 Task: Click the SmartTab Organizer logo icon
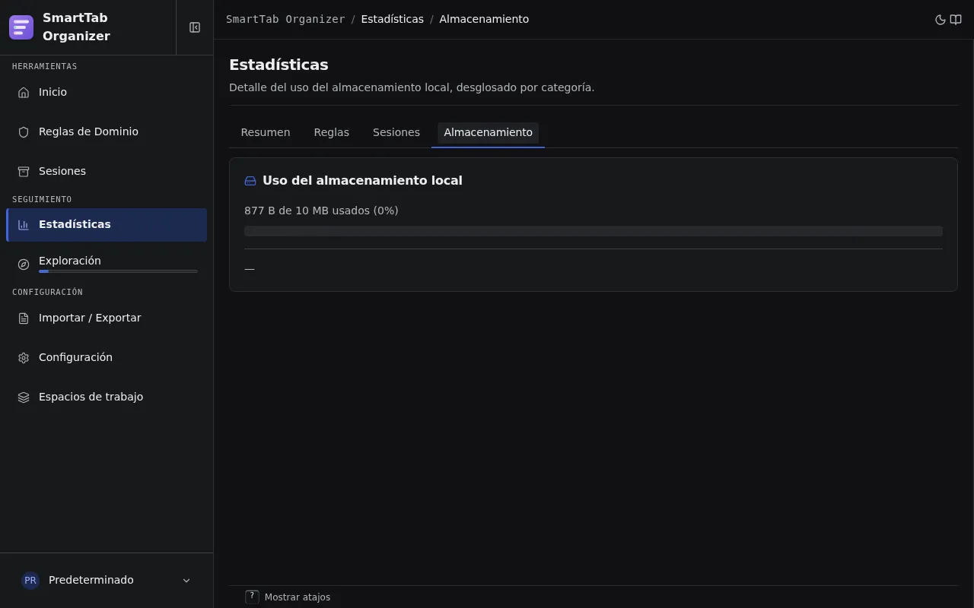pyautogui.click(x=21, y=27)
